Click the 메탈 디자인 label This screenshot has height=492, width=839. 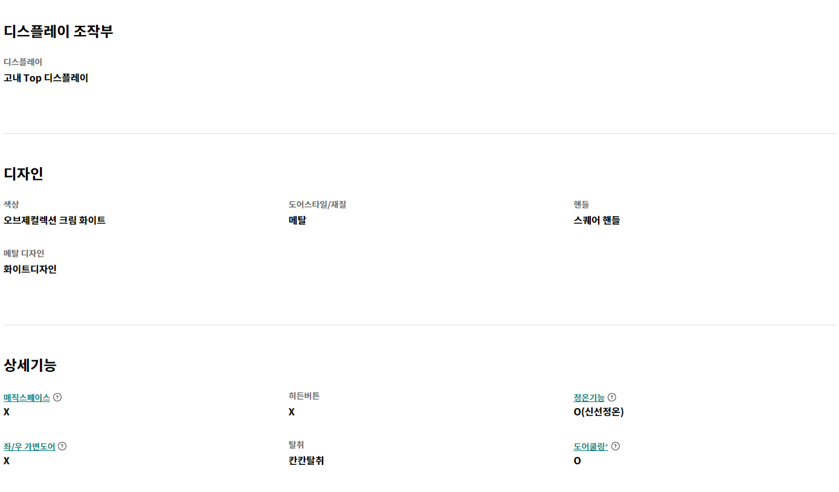click(x=24, y=254)
